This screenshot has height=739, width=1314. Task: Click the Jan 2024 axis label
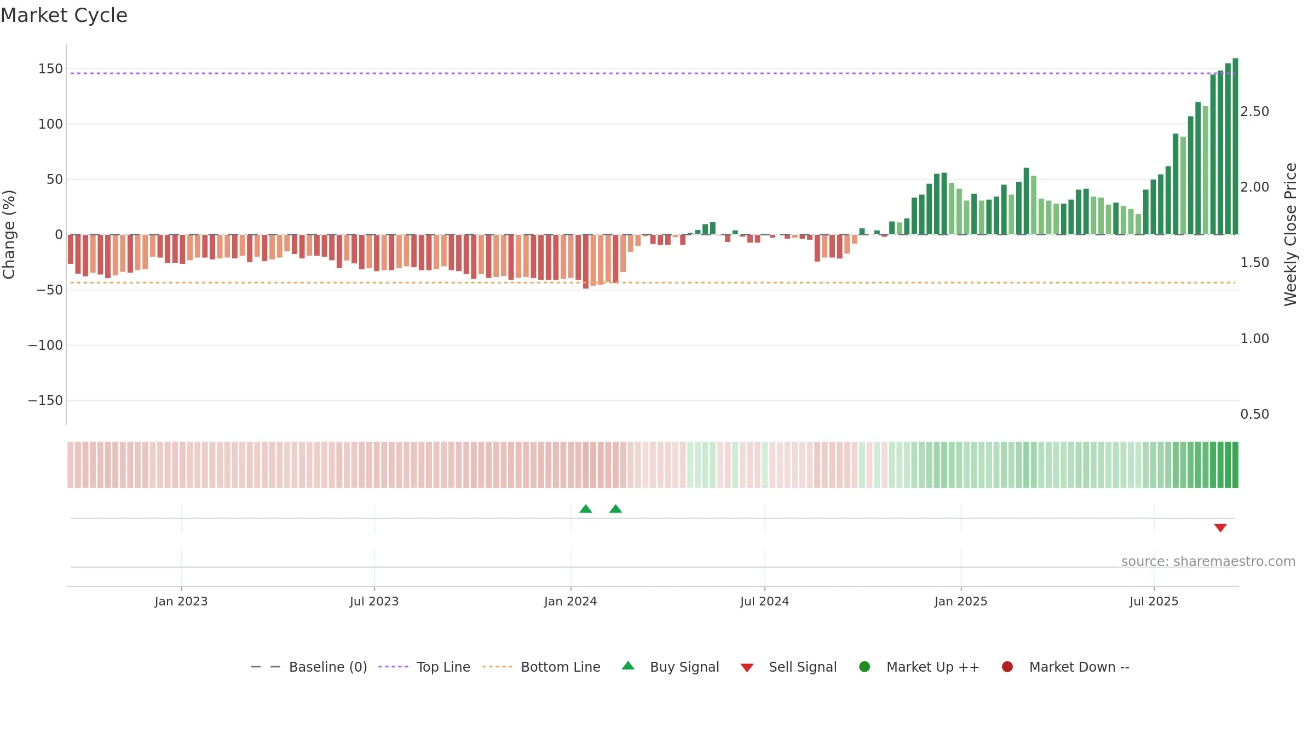[x=570, y=601]
